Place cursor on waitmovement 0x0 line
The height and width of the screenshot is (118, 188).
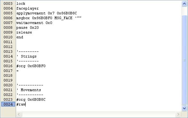click(x=34, y=23)
